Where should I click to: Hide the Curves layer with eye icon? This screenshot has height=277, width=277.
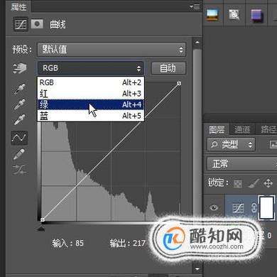coord(214,207)
